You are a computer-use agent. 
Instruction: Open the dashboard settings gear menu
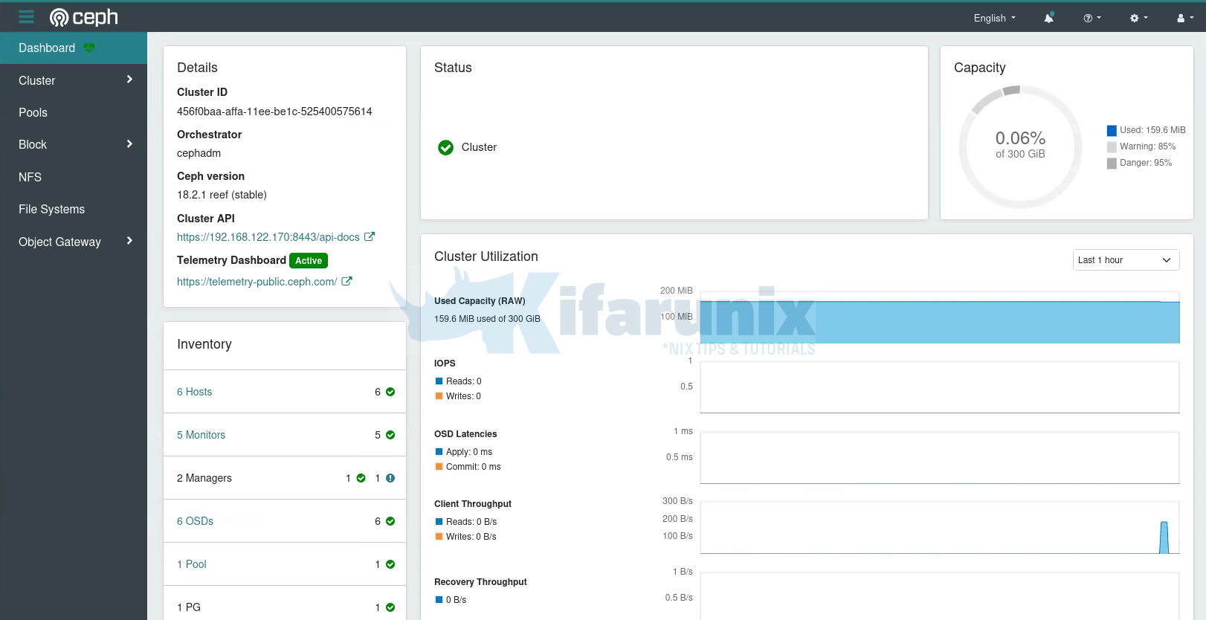[1138, 18]
